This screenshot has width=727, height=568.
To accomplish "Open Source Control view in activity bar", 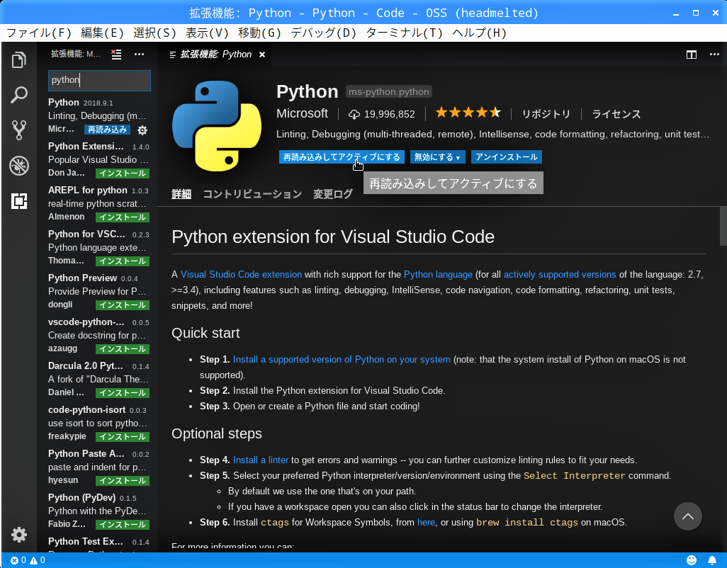I will pyautogui.click(x=19, y=130).
